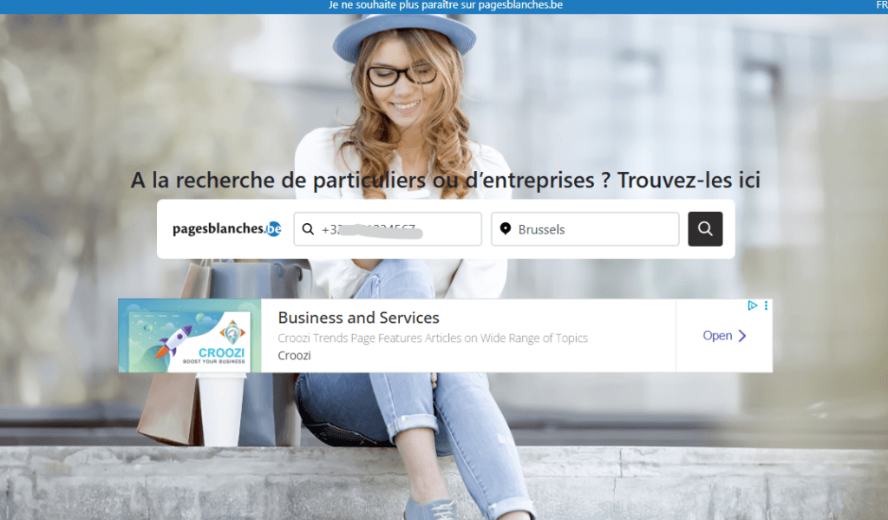Click the Croozi compass emblem in ad

(232, 331)
